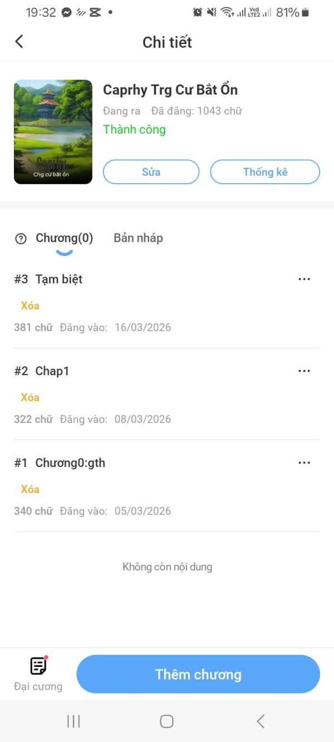334x742 pixels.
Task: Open chapter #1 Chương0:gth
Action: pos(70,463)
